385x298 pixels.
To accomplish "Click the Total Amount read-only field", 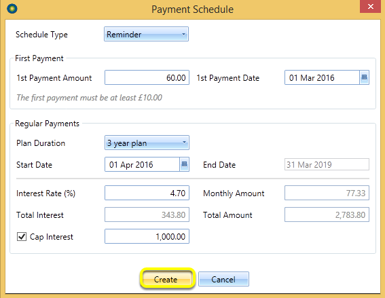I will (x=327, y=215).
